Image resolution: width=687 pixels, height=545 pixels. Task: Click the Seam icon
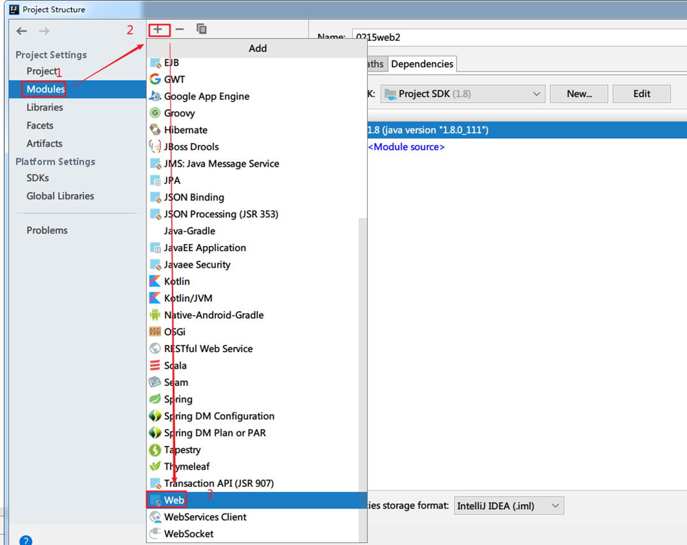pyautogui.click(x=155, y=382)
